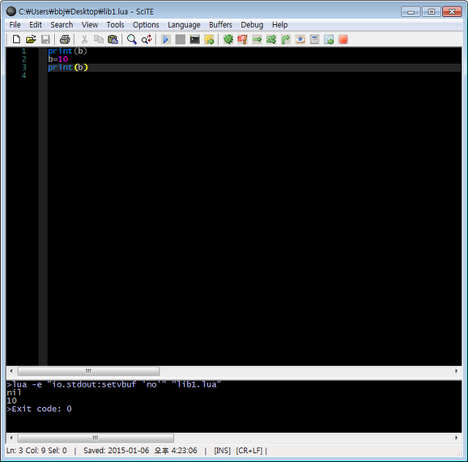
Task: Click the lightning build-and-go icon
Action: 209,40
